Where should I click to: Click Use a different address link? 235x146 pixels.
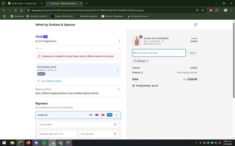tap(50, 81)
